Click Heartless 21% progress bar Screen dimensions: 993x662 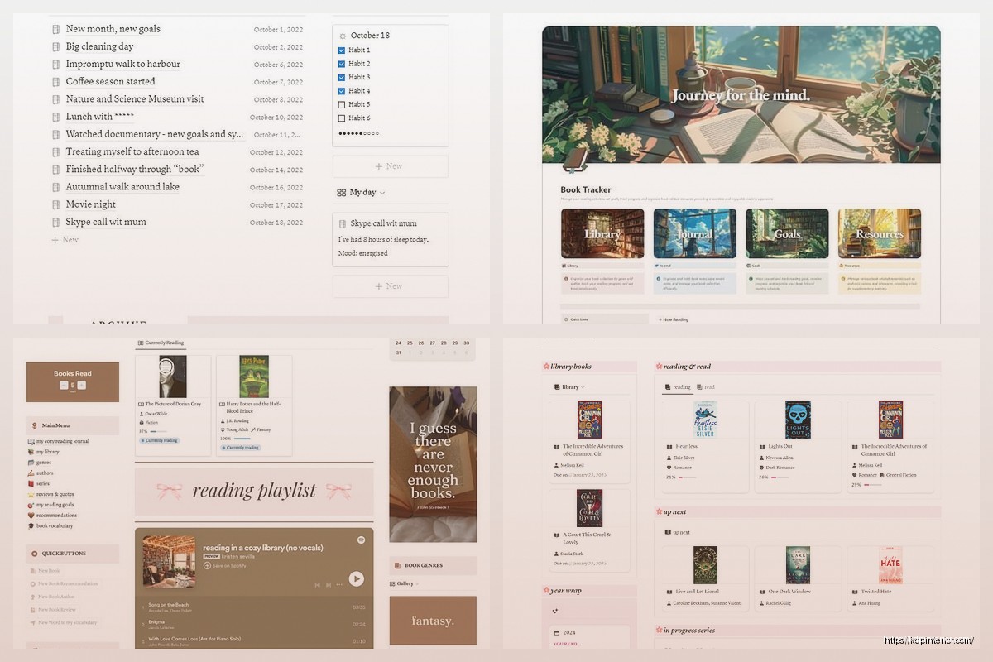tap(687, 477)
